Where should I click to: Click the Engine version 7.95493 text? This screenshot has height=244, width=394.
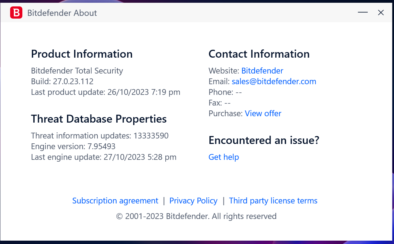[x=73, y=146]
